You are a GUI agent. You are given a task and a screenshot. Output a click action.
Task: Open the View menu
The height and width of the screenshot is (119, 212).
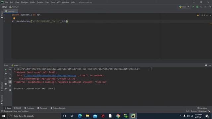click(17, 2)
